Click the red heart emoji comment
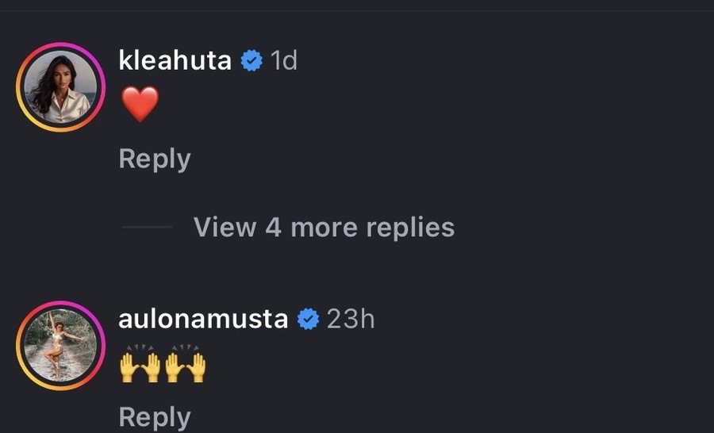This screenshot has height=433, width=714. (140, 105)
